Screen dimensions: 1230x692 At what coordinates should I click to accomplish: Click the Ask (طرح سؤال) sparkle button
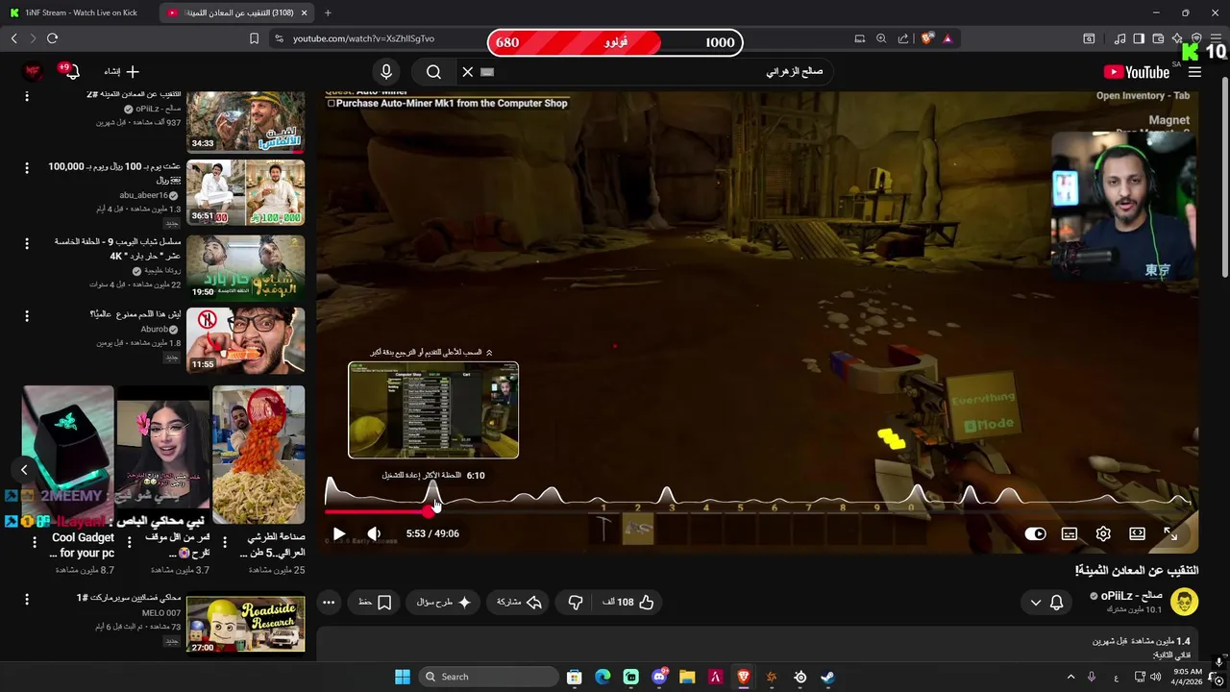[444, 603]
